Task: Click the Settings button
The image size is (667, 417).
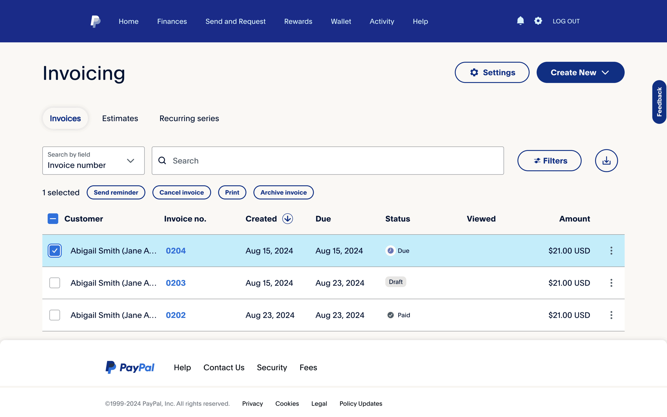Action: click(492, 72)
